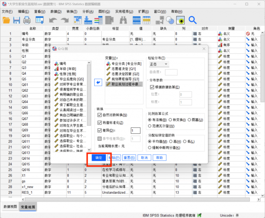Click the undo arrow toolbar icon
The width and height of the screenshot is (265, 218).
click(53, 20)
